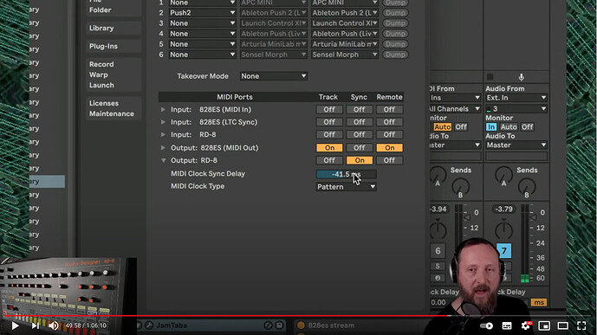This screenshot has width=597, height=335.
Task: Disable Sync for Output RD-8
Action: tap(359, 160)
